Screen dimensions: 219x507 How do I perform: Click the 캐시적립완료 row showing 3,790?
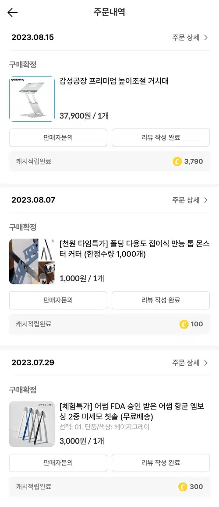[109, 161]
